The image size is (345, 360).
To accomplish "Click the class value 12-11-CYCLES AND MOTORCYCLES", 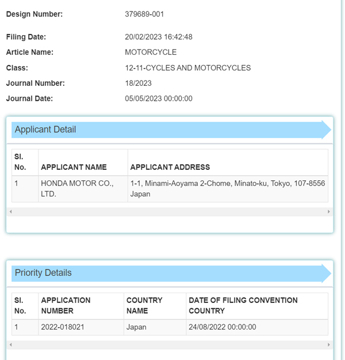I will (187, 68).
